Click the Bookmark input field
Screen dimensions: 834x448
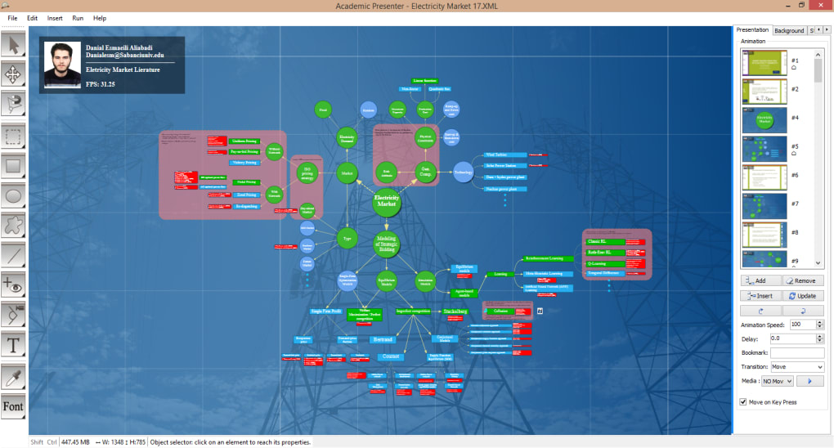coord(797,352)
